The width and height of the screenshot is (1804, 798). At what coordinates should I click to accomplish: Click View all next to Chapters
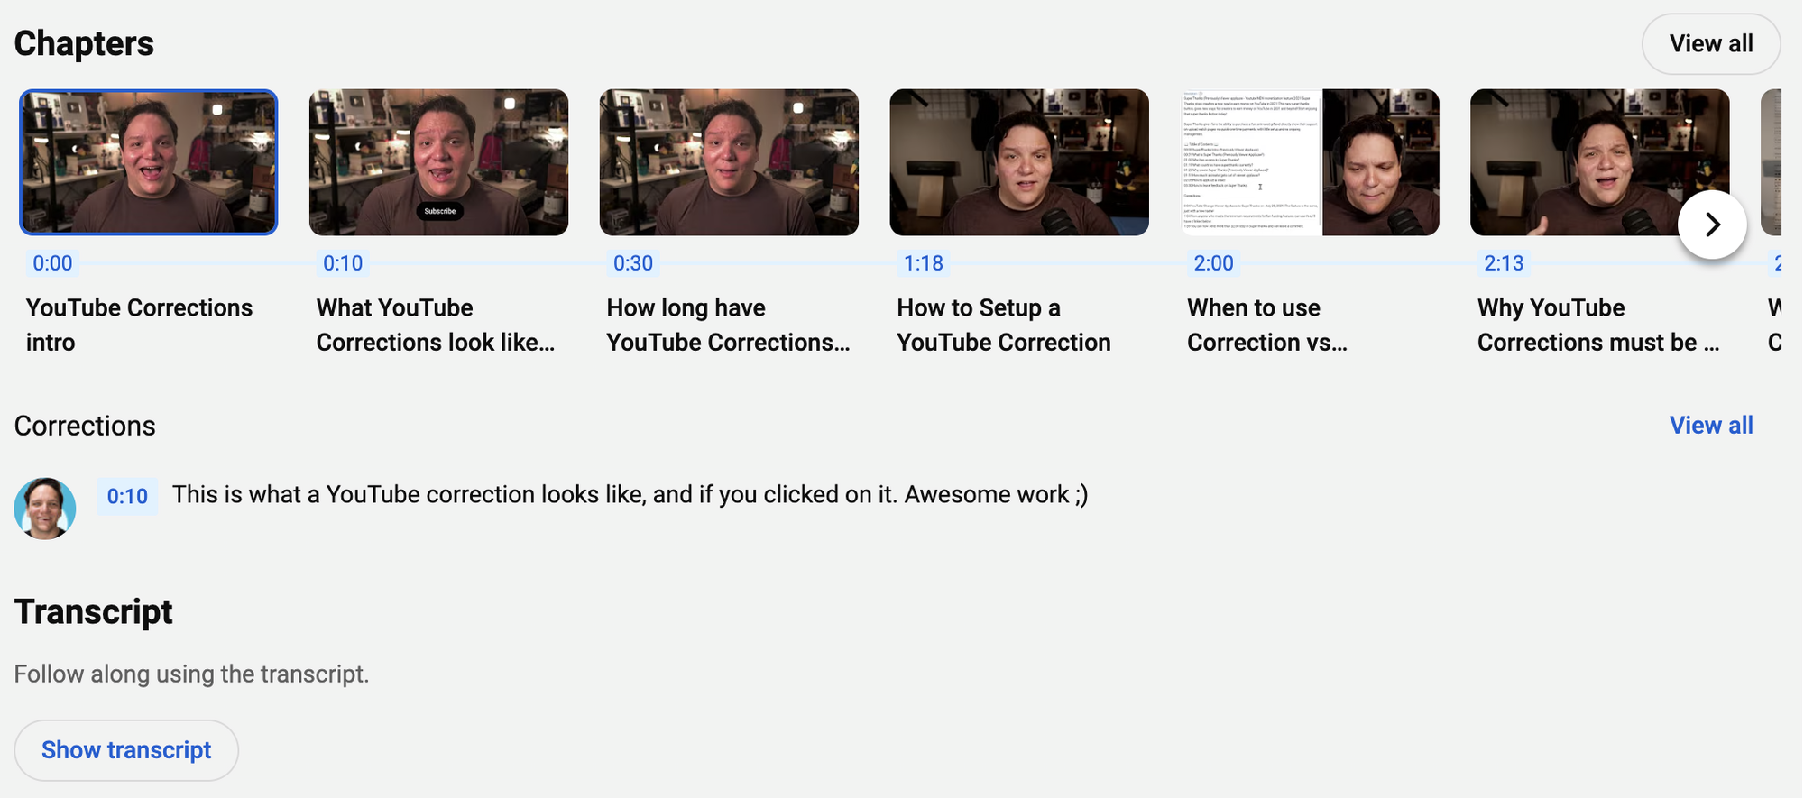coord(1711,43)
